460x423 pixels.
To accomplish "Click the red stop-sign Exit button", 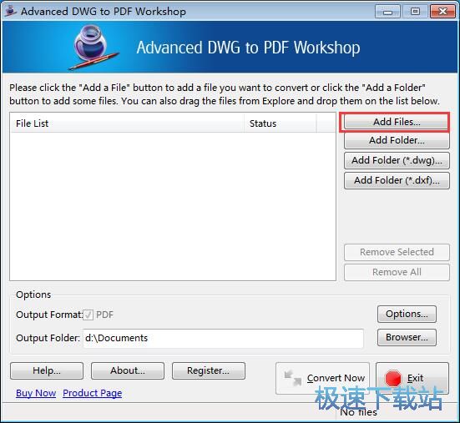I will pos(412,378).
